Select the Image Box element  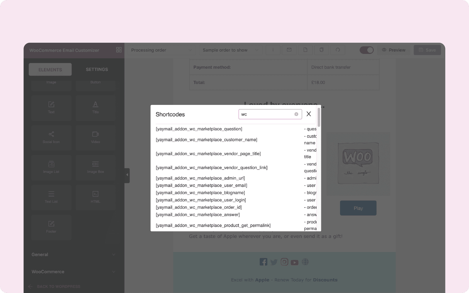tap(96, 168)
